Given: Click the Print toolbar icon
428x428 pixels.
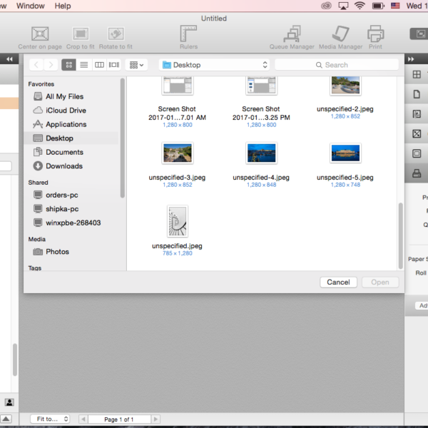Looking at the screenshot, I should tap(375, 34).
